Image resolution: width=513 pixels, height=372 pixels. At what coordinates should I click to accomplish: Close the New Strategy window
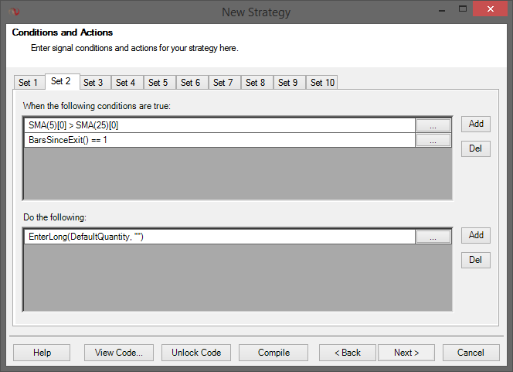pos(492,11)
